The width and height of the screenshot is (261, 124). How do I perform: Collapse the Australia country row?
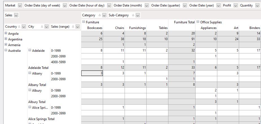point(6,51)
